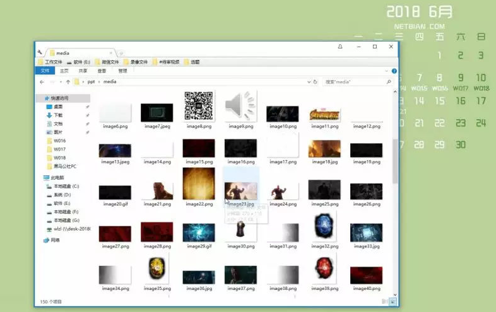496x312 pixels.
Task: Select the speaker icon image9.png
Action: [x=240, y=106]
